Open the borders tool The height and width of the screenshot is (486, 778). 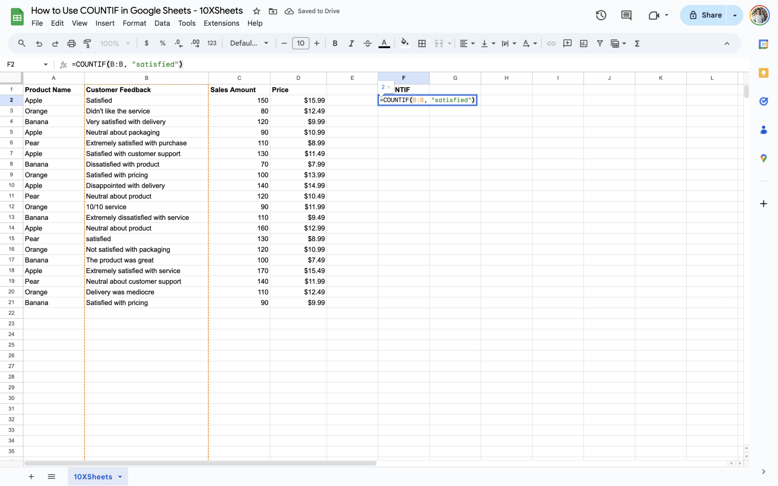point(422,43)
